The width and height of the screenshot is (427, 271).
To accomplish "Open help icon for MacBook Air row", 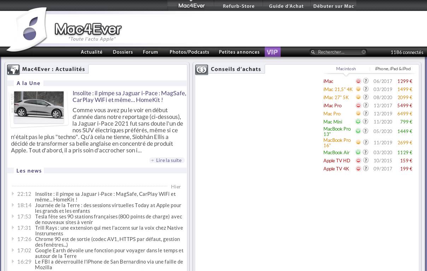I will pyautogui.click(x=366, y=152).
